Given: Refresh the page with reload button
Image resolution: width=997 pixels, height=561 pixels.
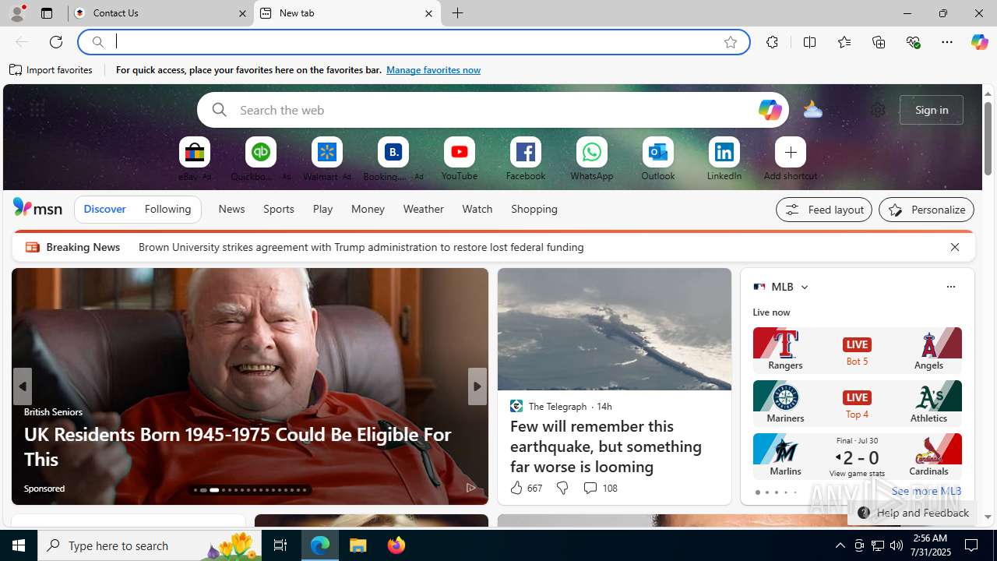Looking at the screenshot, I should point(56,42).
